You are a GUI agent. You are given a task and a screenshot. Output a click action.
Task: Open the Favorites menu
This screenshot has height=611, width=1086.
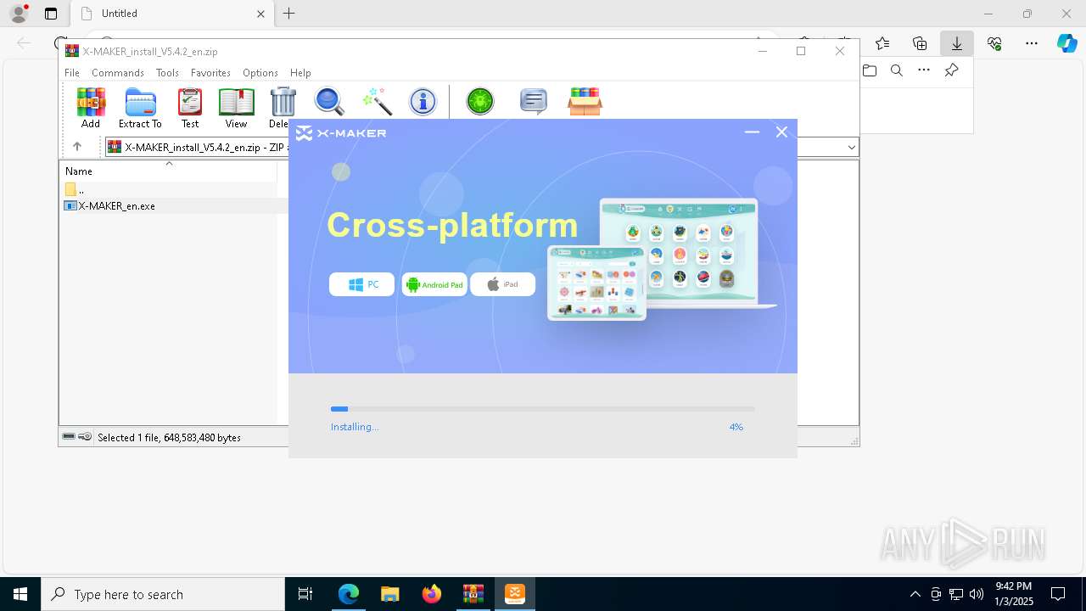(210, 73)
